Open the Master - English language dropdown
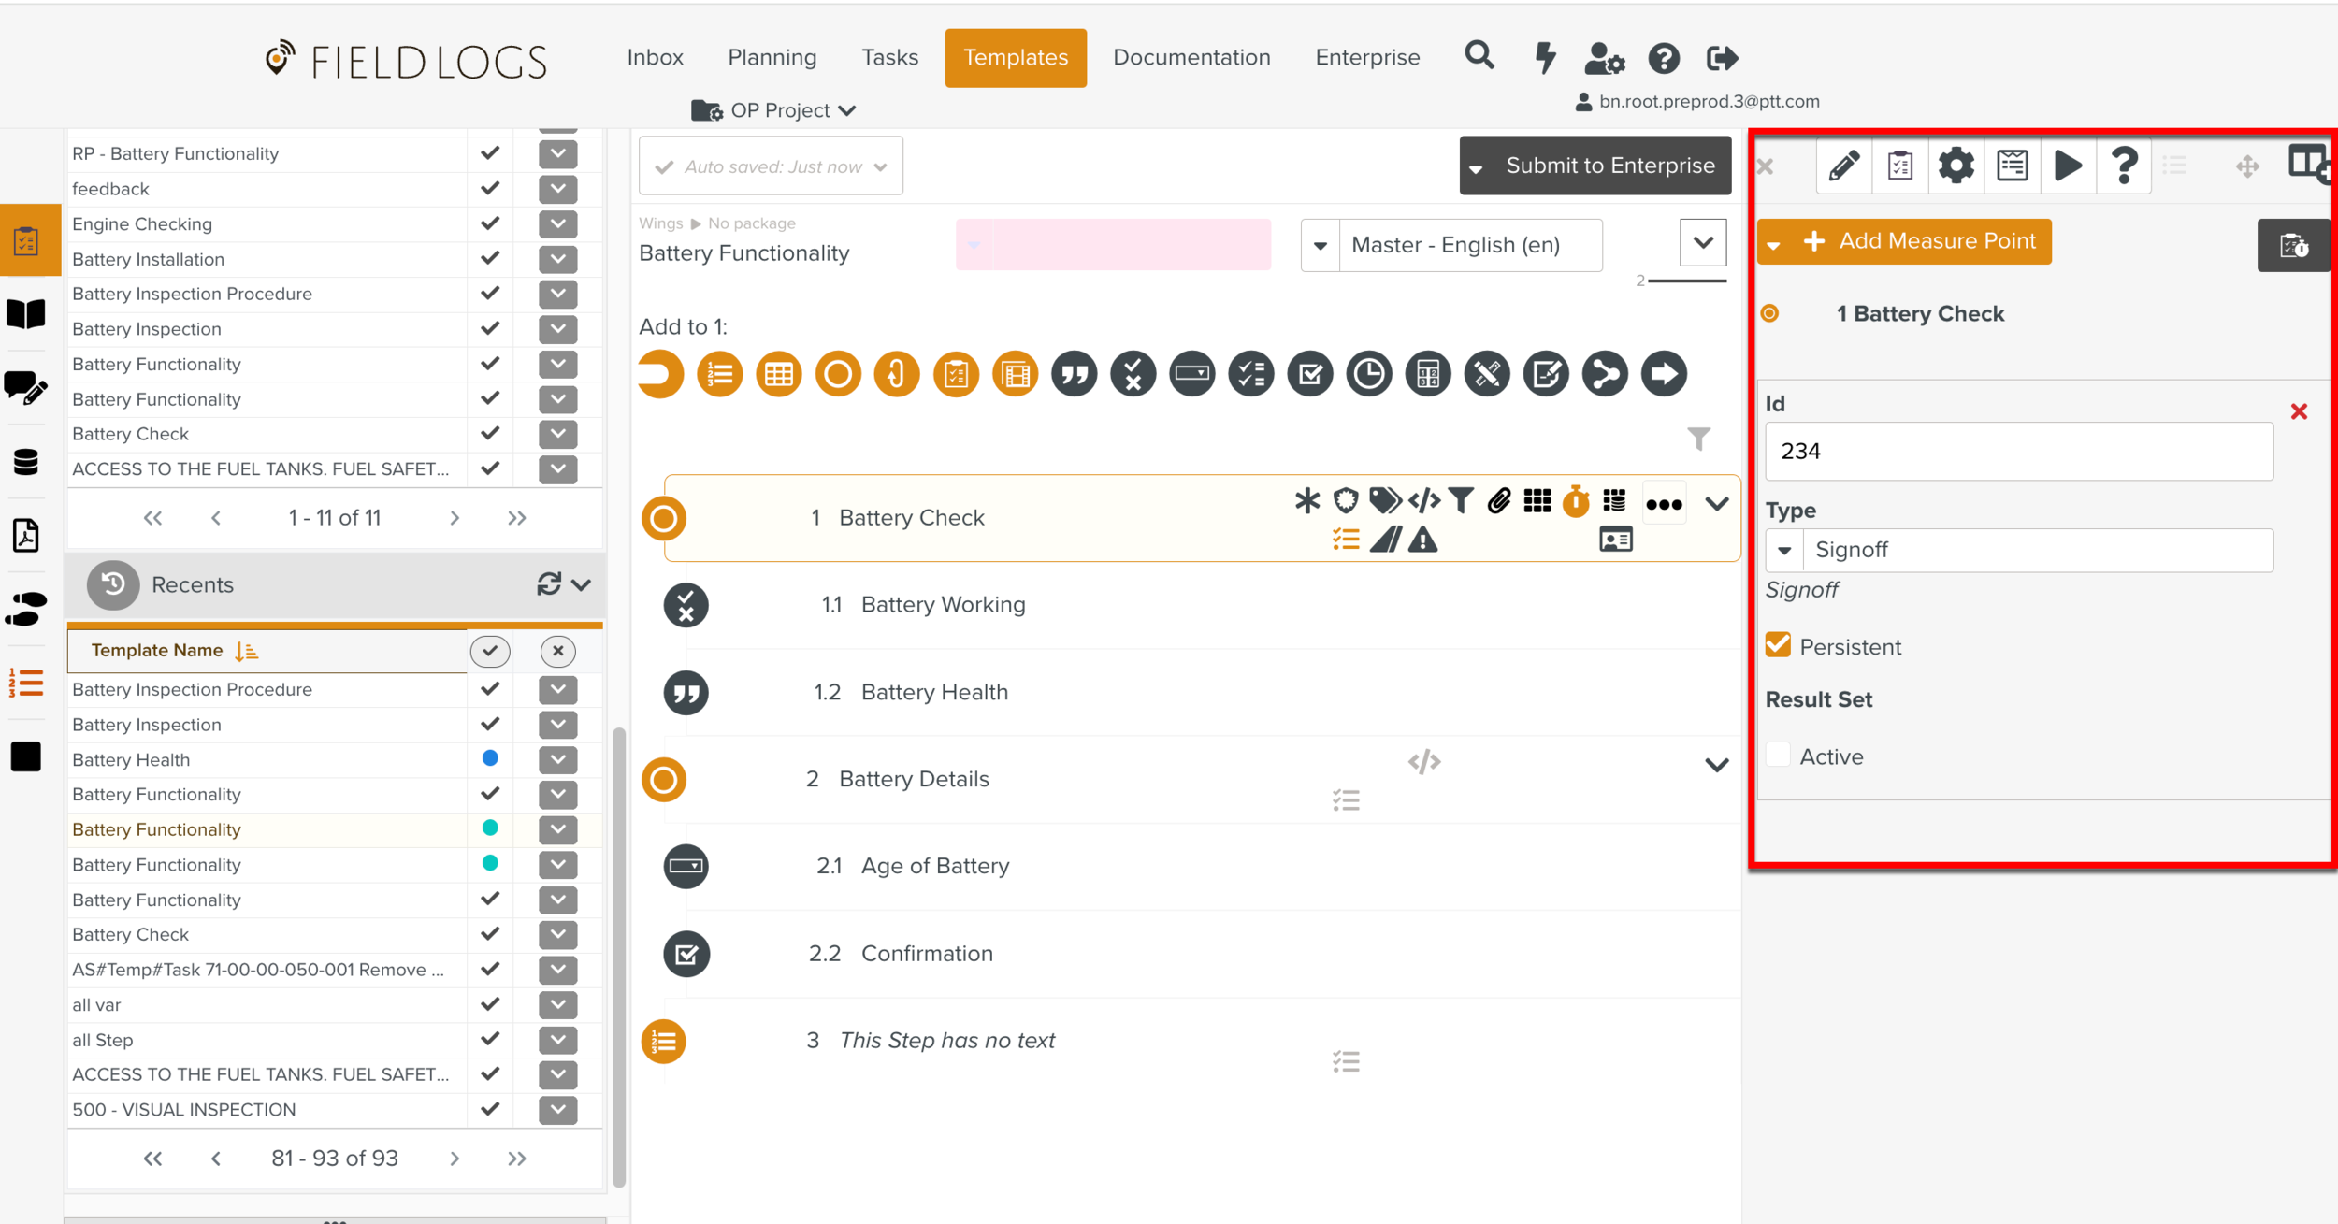 pos(1320,245)
